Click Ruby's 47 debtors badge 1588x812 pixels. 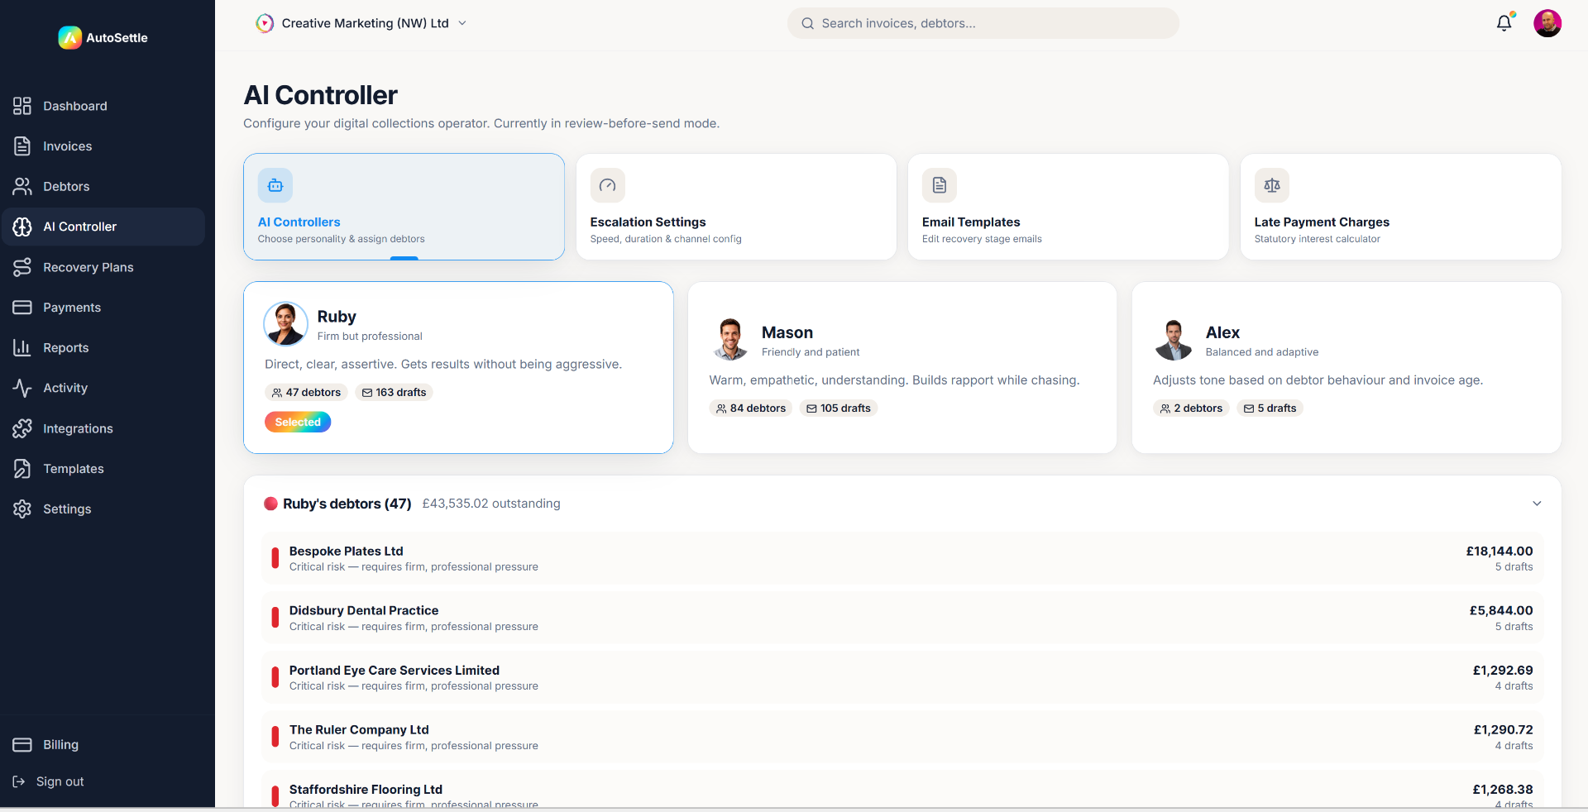[306, 392]
